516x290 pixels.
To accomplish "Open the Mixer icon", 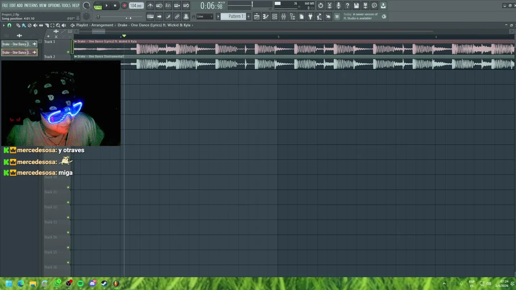I will tap(283, 17).
